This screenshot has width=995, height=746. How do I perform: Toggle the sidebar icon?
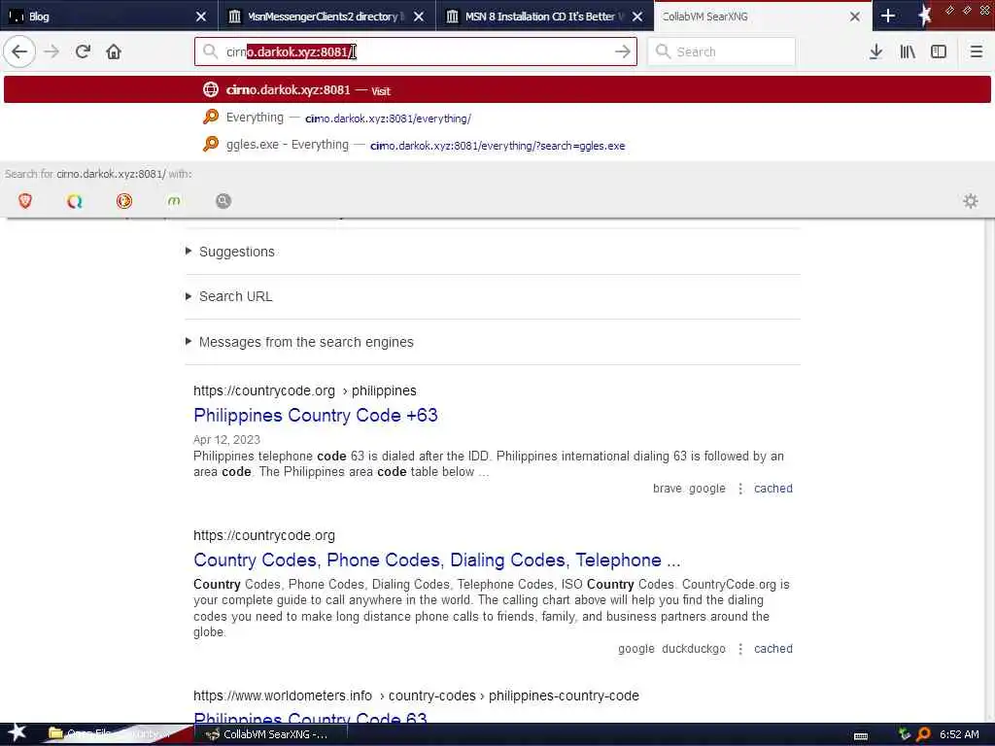939,51
